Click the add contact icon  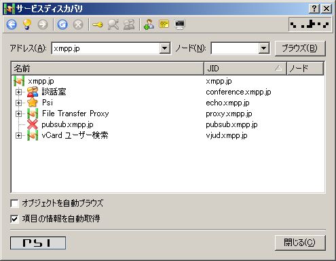[149, 24]
